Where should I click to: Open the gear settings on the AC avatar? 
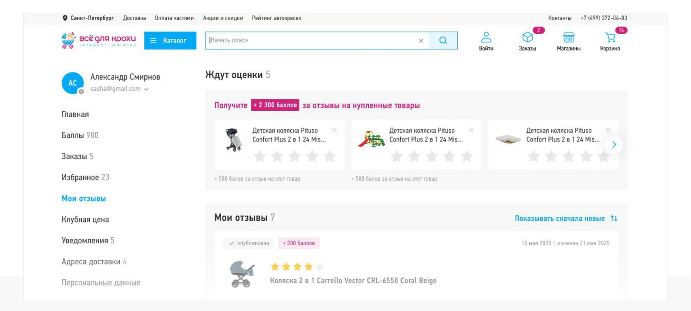pos(81,92)
